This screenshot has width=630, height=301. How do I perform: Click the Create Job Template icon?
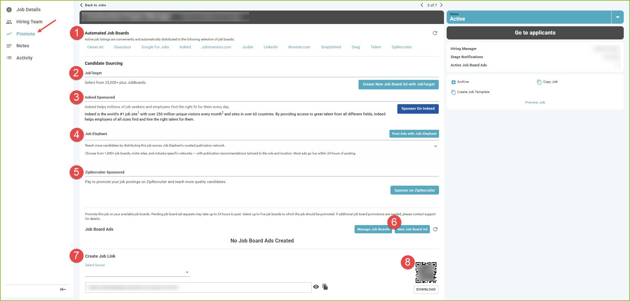[453, 92]
